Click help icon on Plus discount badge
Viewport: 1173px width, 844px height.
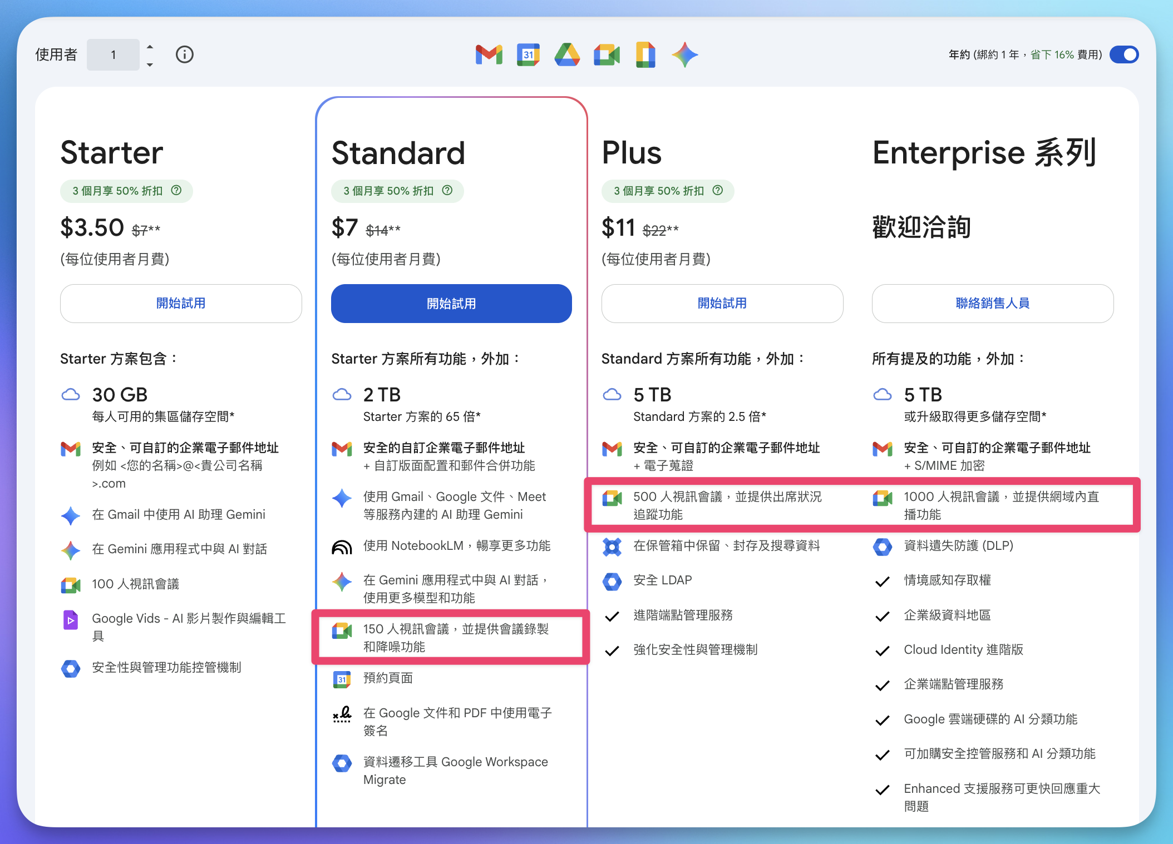pos(718,190)
